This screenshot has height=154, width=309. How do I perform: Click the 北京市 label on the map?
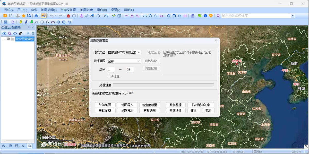pos(237,61)
